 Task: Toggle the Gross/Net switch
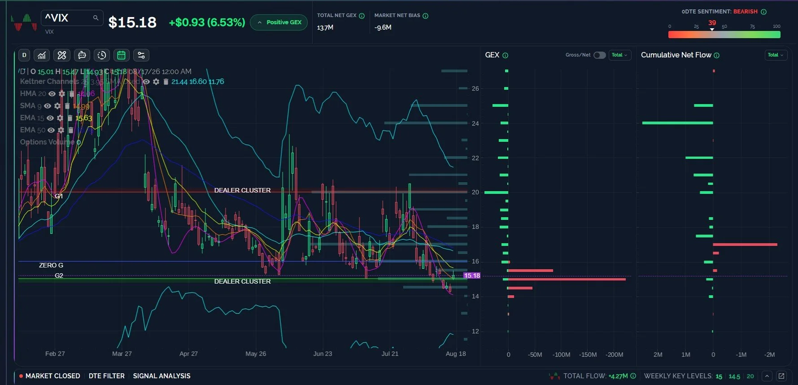[599, 55]
